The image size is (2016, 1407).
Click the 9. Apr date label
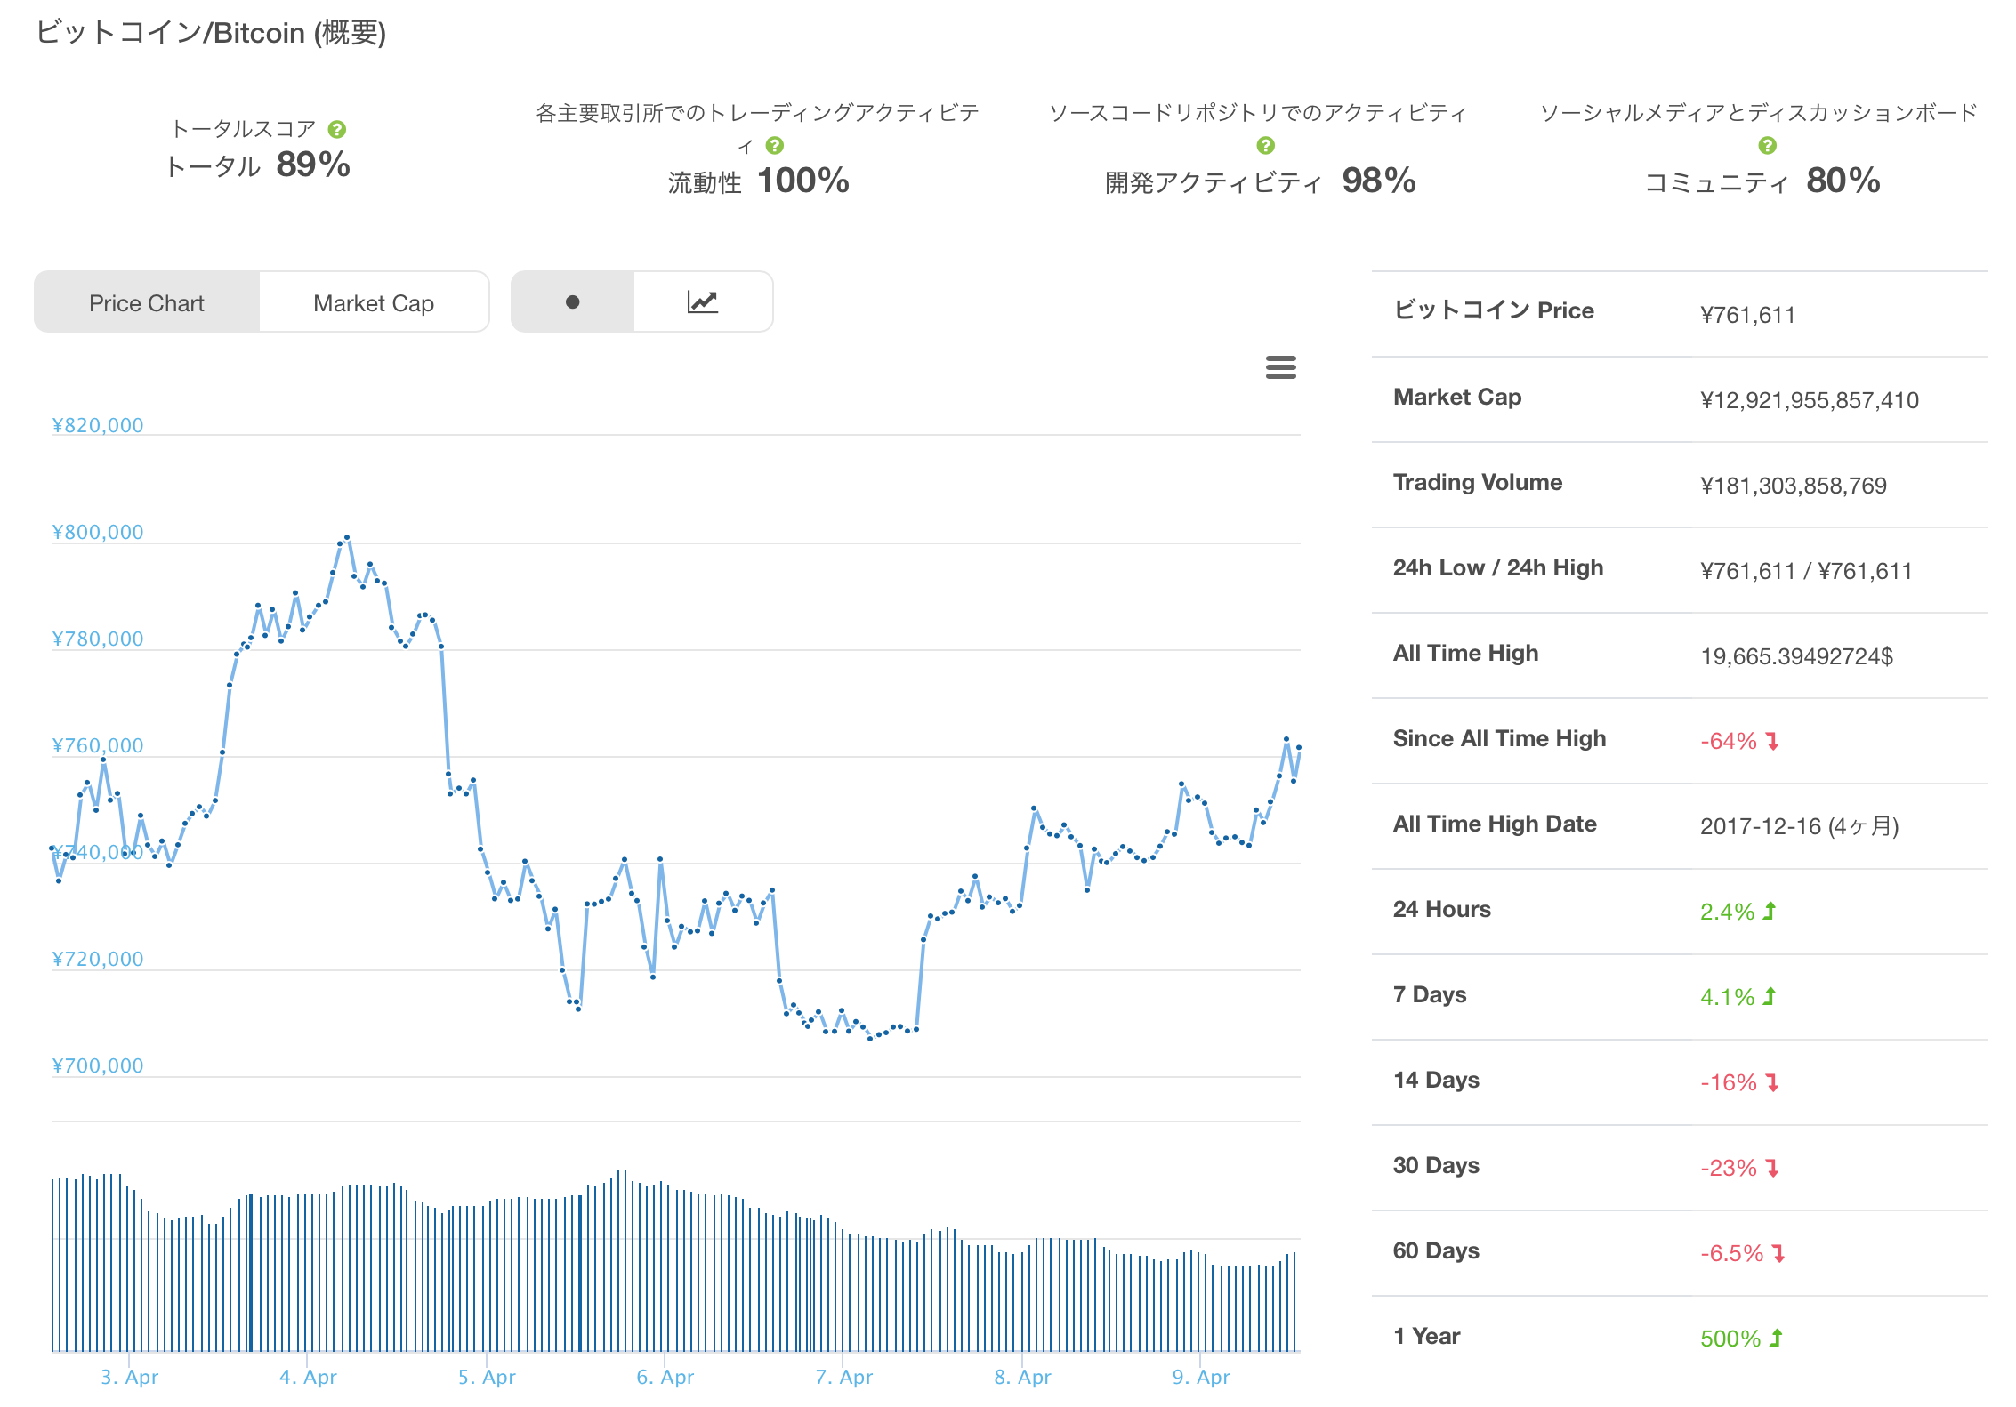[x=1201, y=1377]
